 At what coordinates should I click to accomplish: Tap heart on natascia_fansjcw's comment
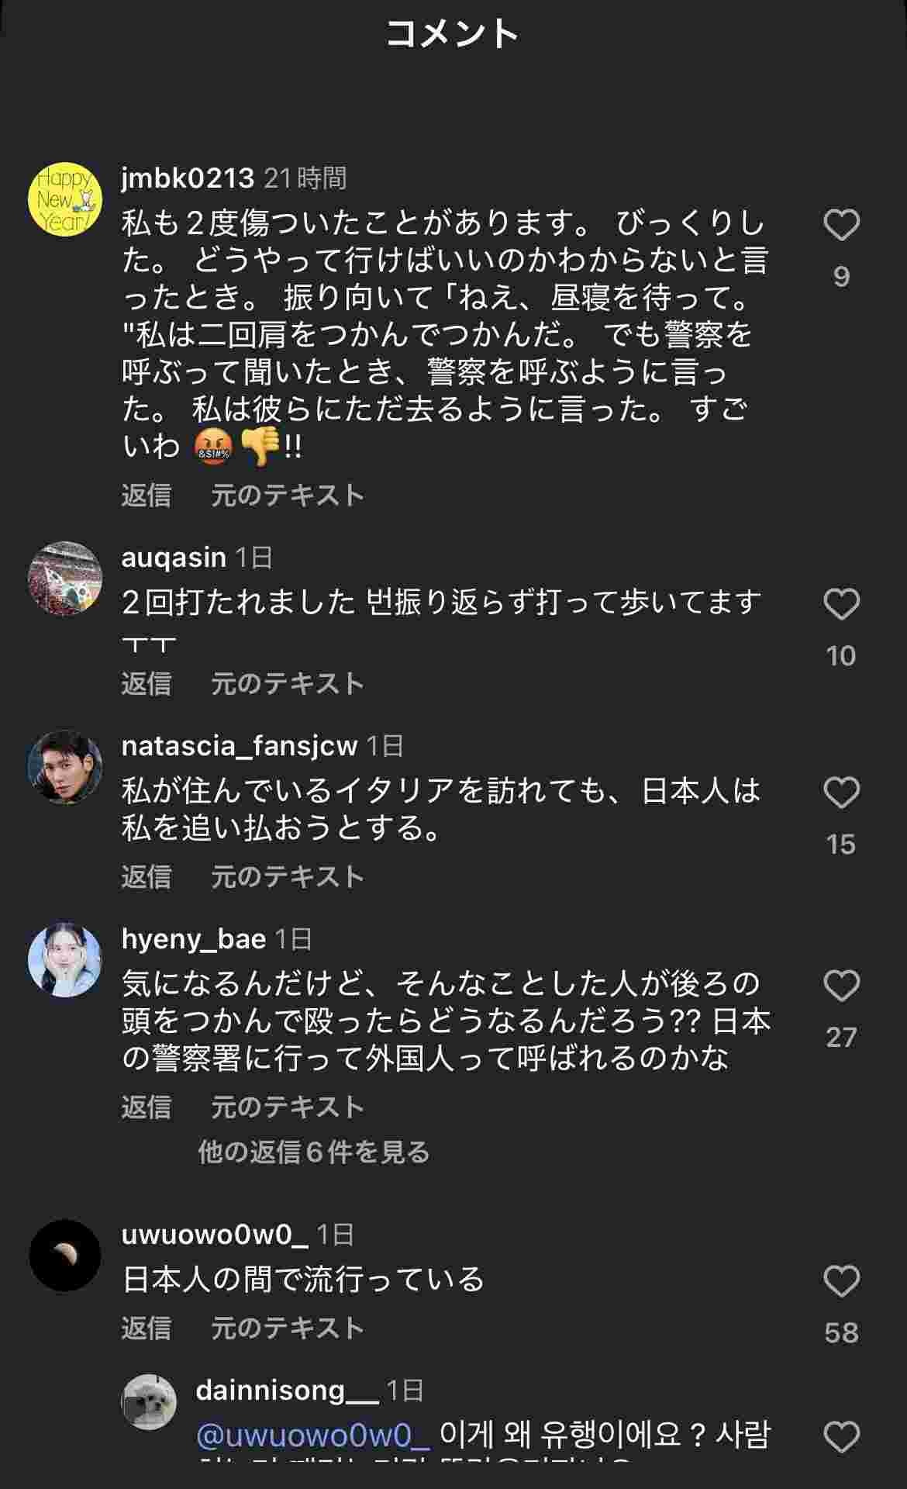841,793
